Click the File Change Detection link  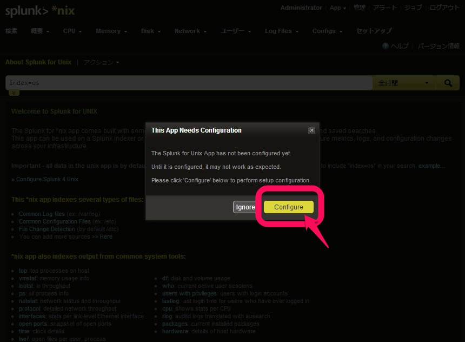pos(47,229)
